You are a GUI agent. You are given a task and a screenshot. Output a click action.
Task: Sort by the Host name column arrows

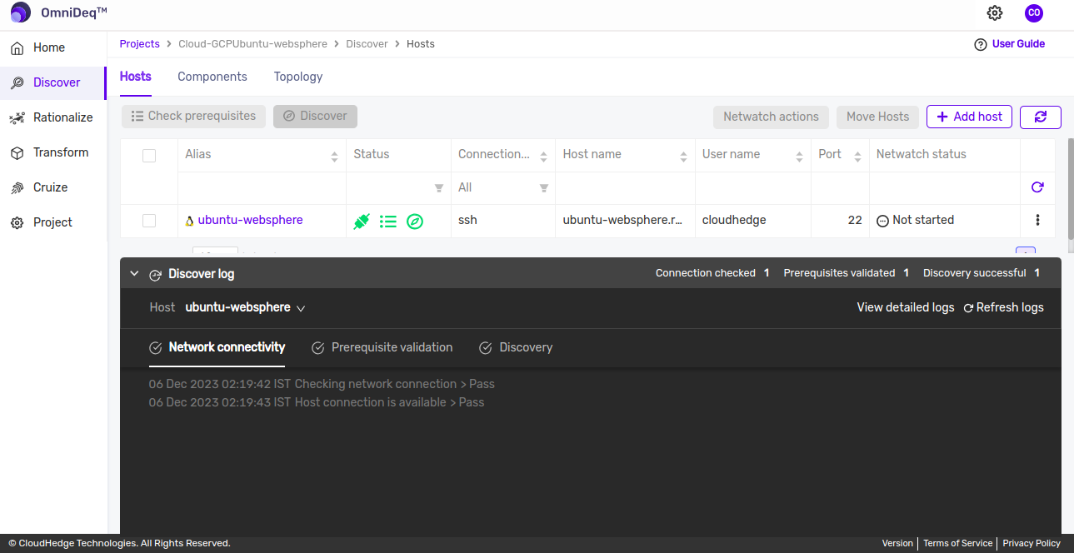click(x=683, y=157)
